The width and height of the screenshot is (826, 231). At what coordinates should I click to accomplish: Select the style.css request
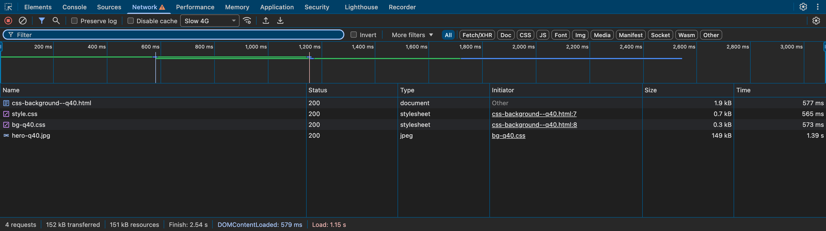tap(413, 114)
